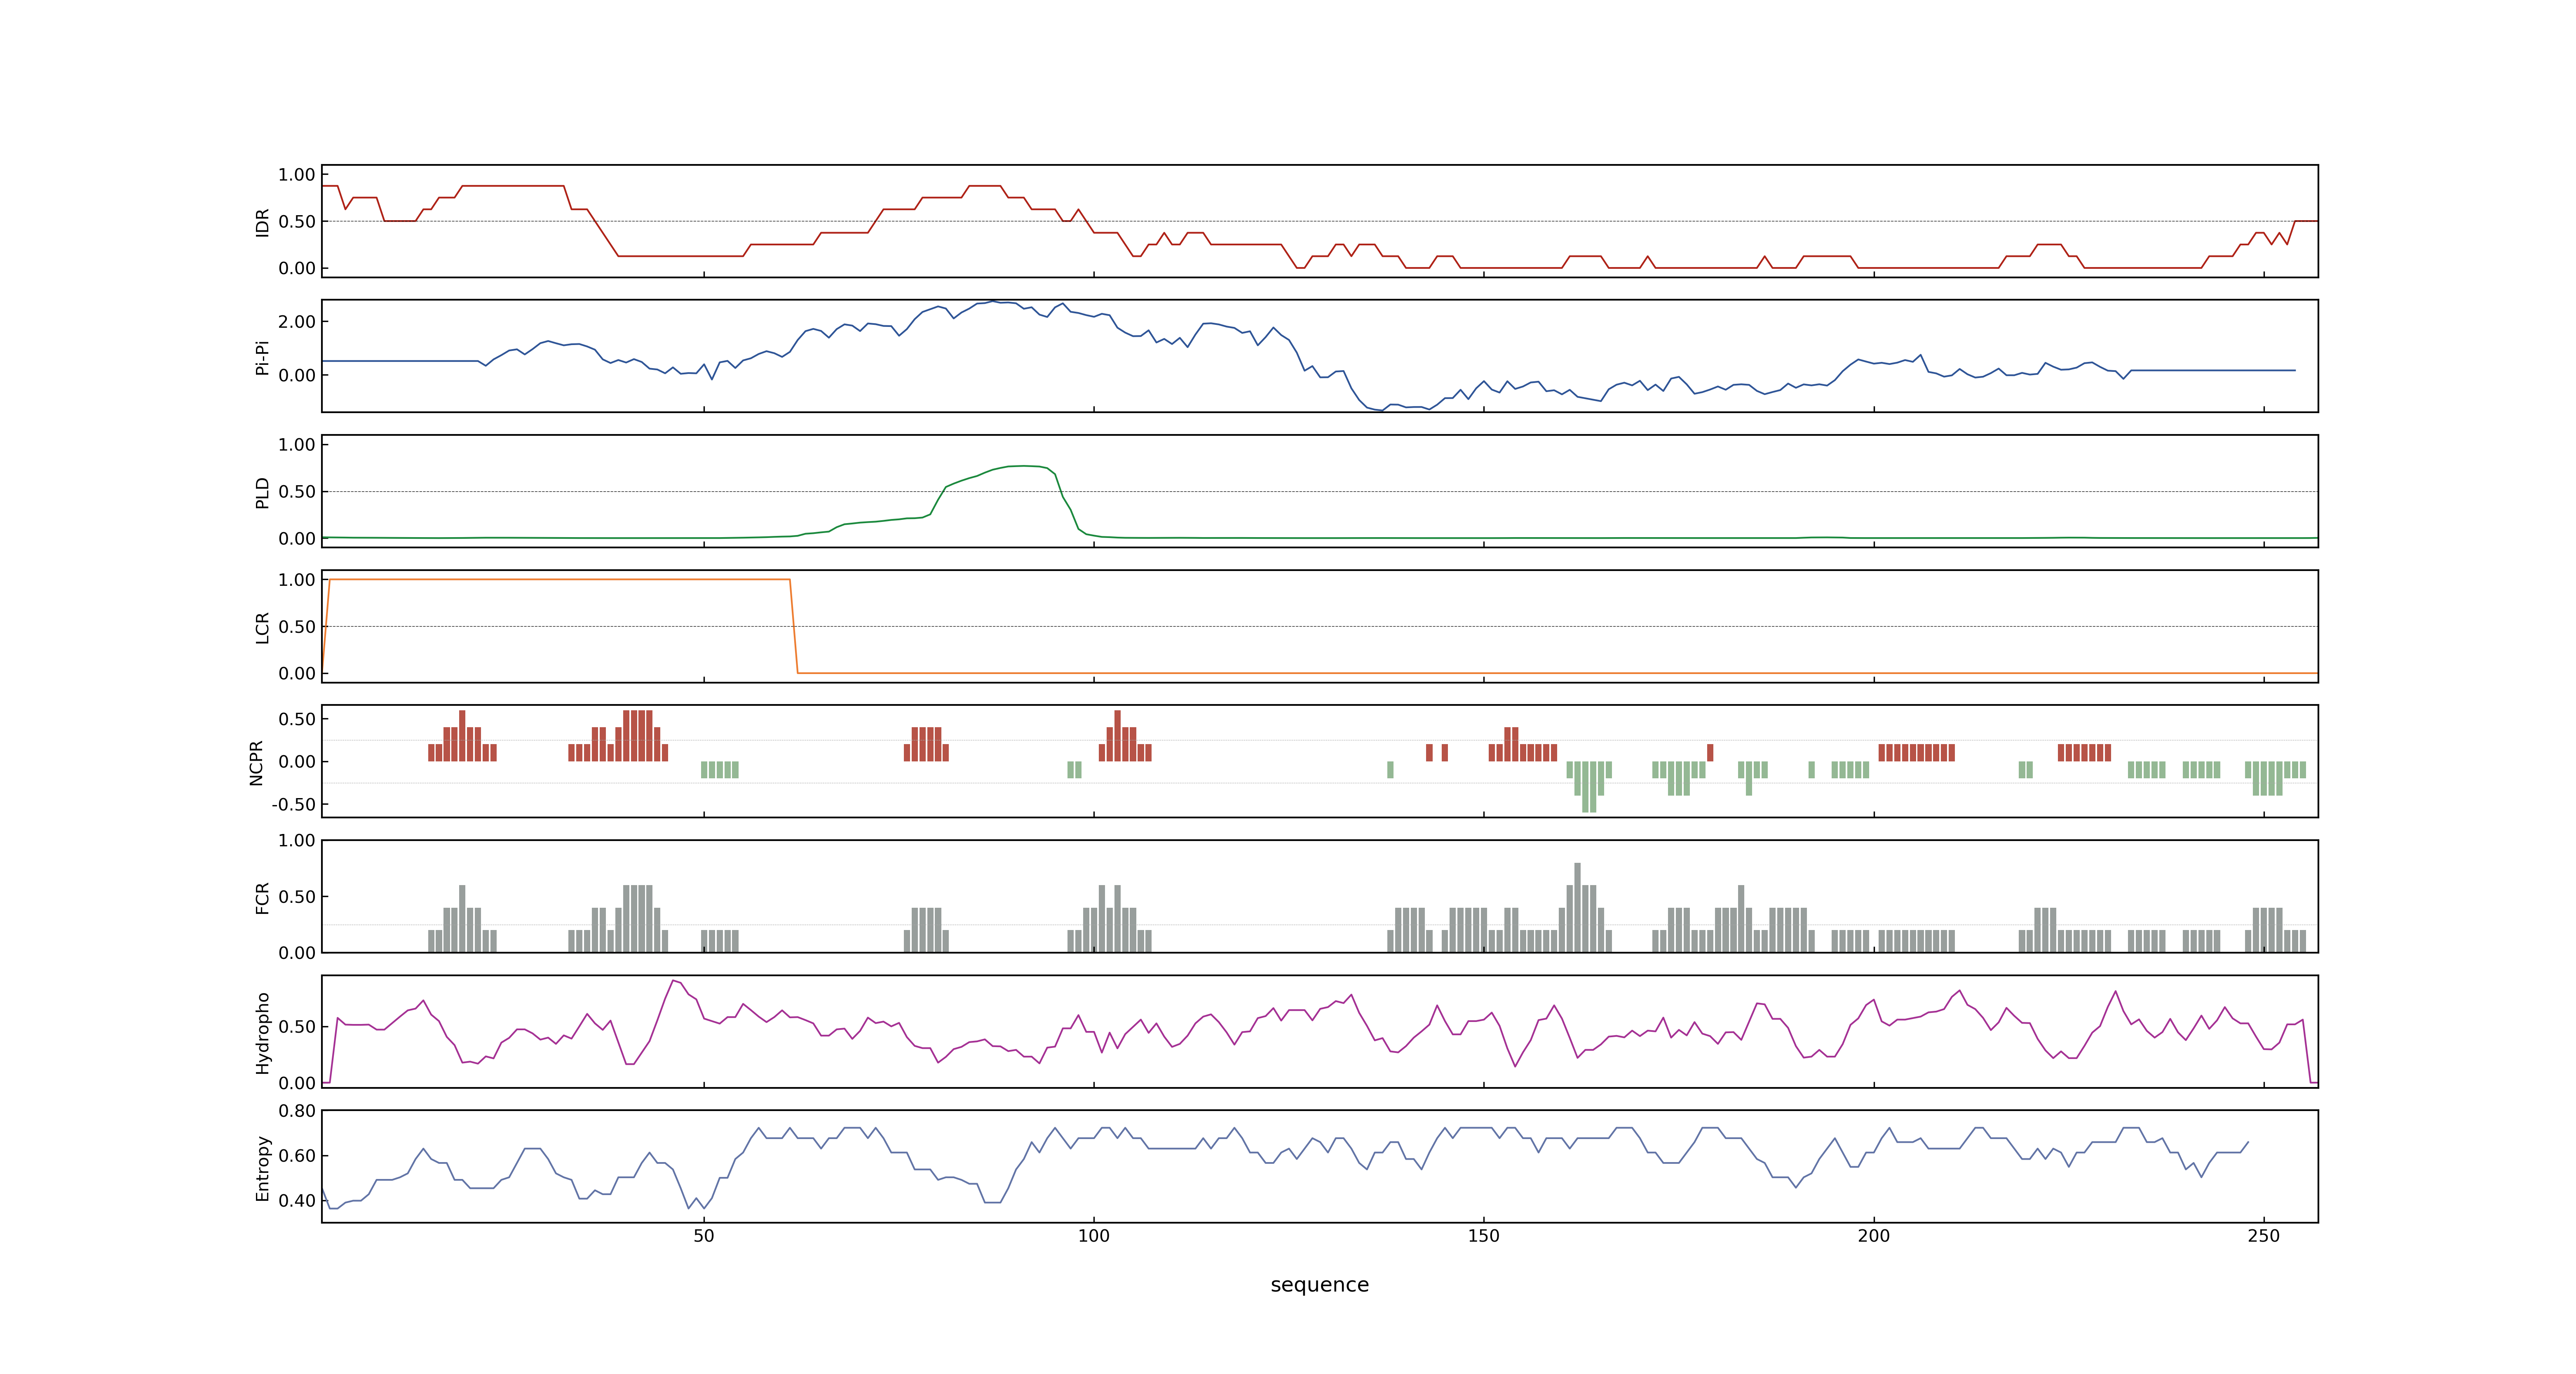Click x-axis tick label 100
The width and height of the screenshot is (2576, 1374).
pyautogui.click(x=1093, y=1235)
